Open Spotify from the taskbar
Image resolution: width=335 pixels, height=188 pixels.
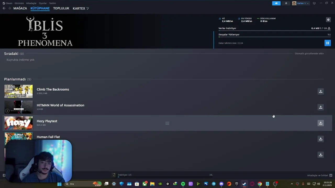(x=183, y=184)
